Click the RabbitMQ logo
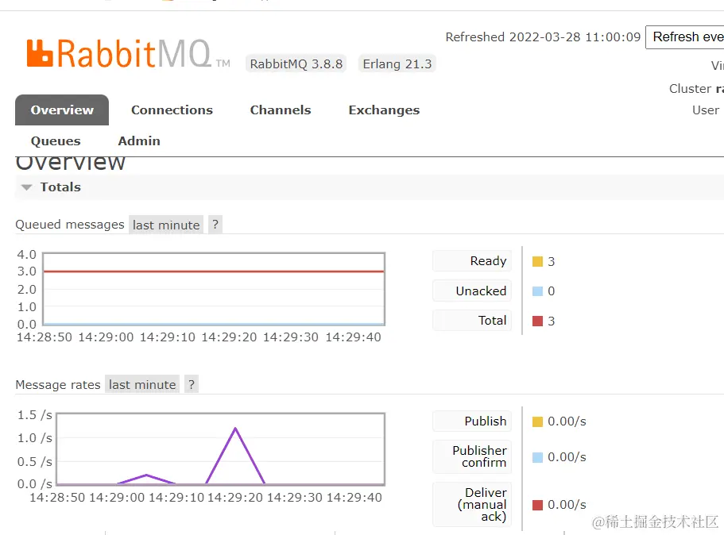 click(128, 53)
